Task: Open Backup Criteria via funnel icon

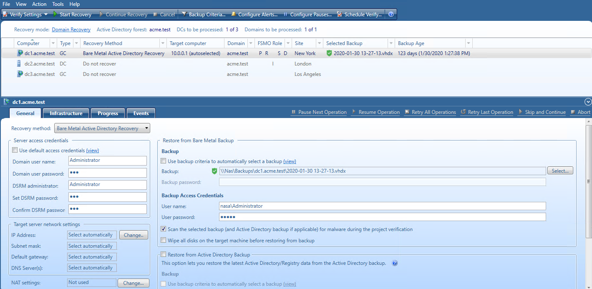Action: [x=184, y=14]
